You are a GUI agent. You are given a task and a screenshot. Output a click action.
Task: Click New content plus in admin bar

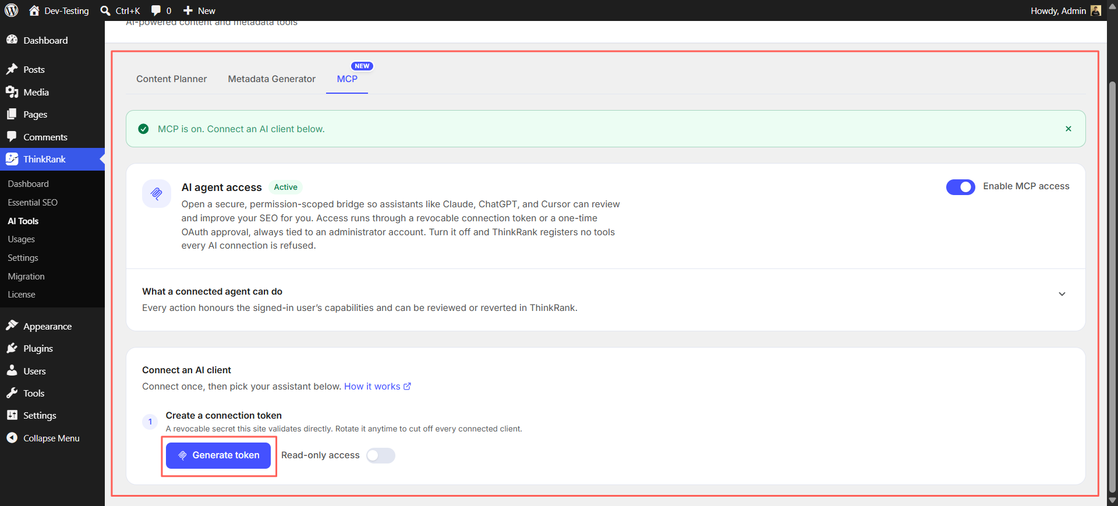point(199,10)
